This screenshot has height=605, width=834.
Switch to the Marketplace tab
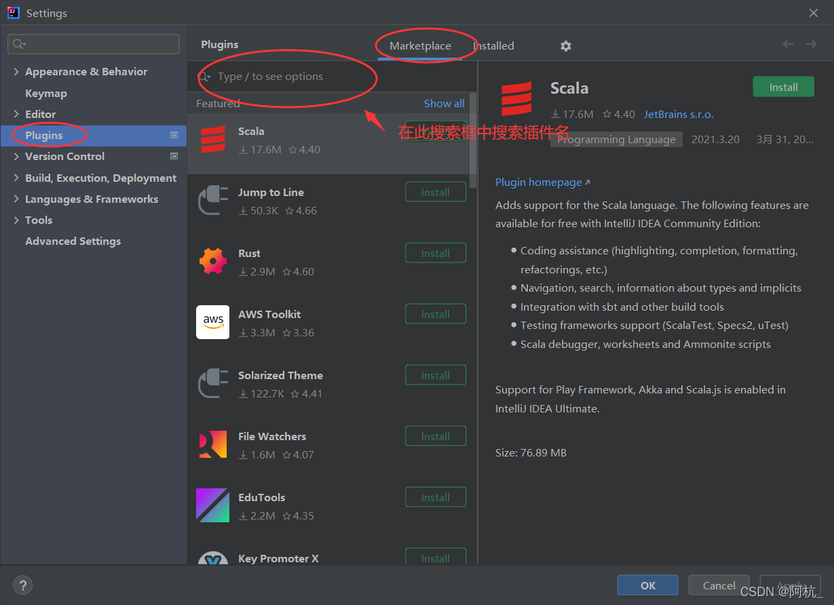click(420, 46)
